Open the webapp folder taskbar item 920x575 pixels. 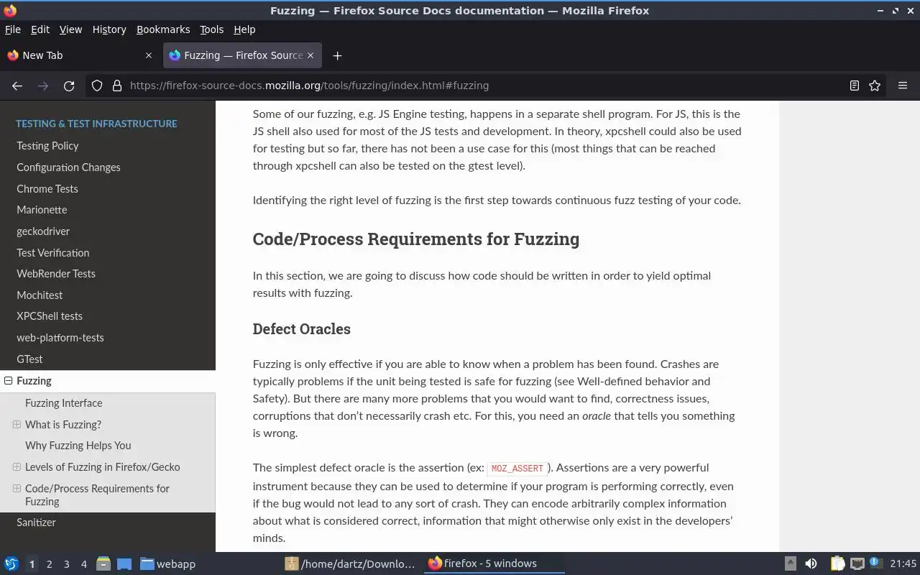coord(167,563)
